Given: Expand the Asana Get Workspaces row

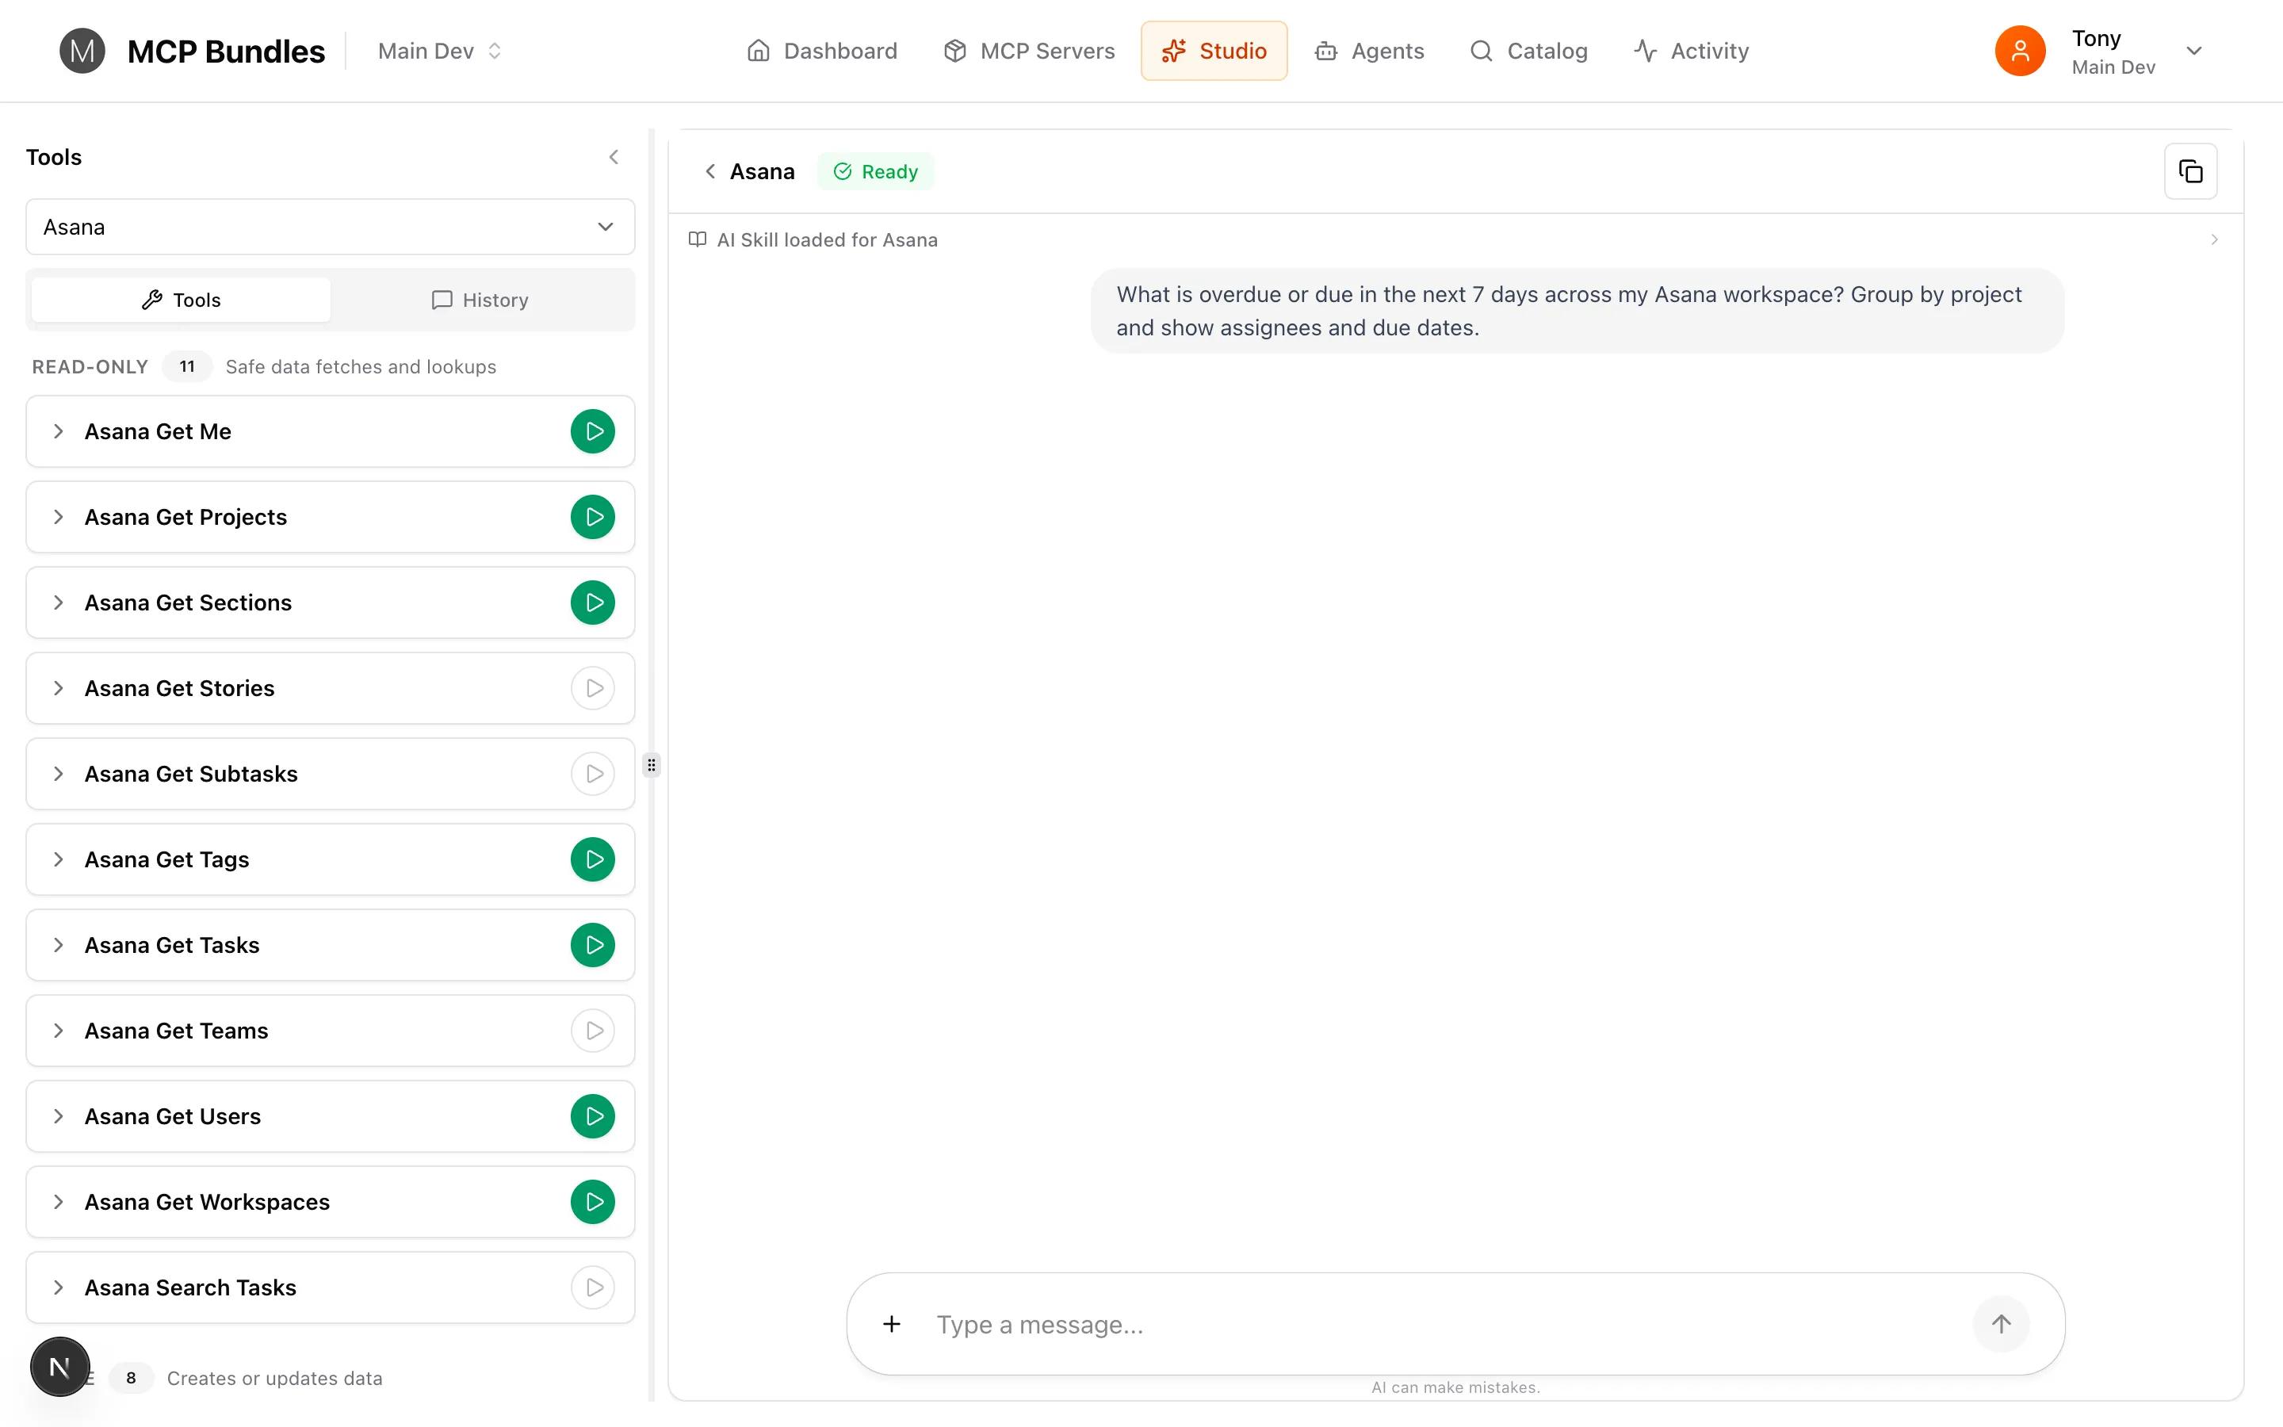Looking at the screenshot, I should [59, 1203].
